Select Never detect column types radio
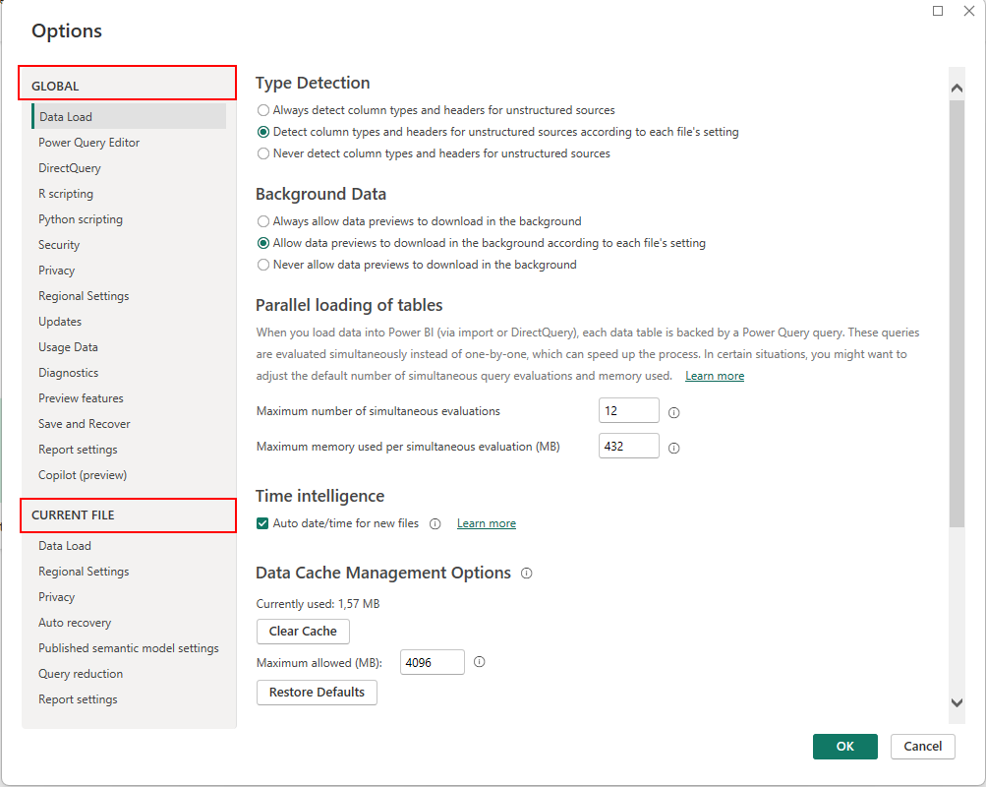Screen dimensions: 986x787 click(x=262, y=153)
